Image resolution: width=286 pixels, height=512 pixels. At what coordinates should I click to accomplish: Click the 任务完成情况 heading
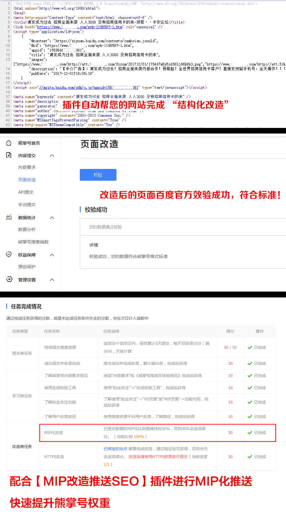26,306
